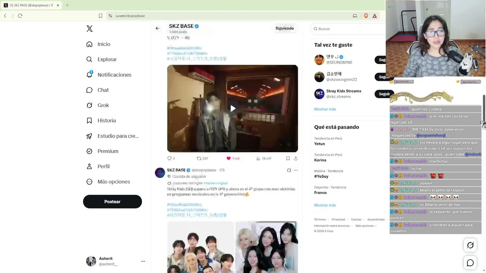
Task: Open the Cookies footer link
Action: [x=356, y=220]
